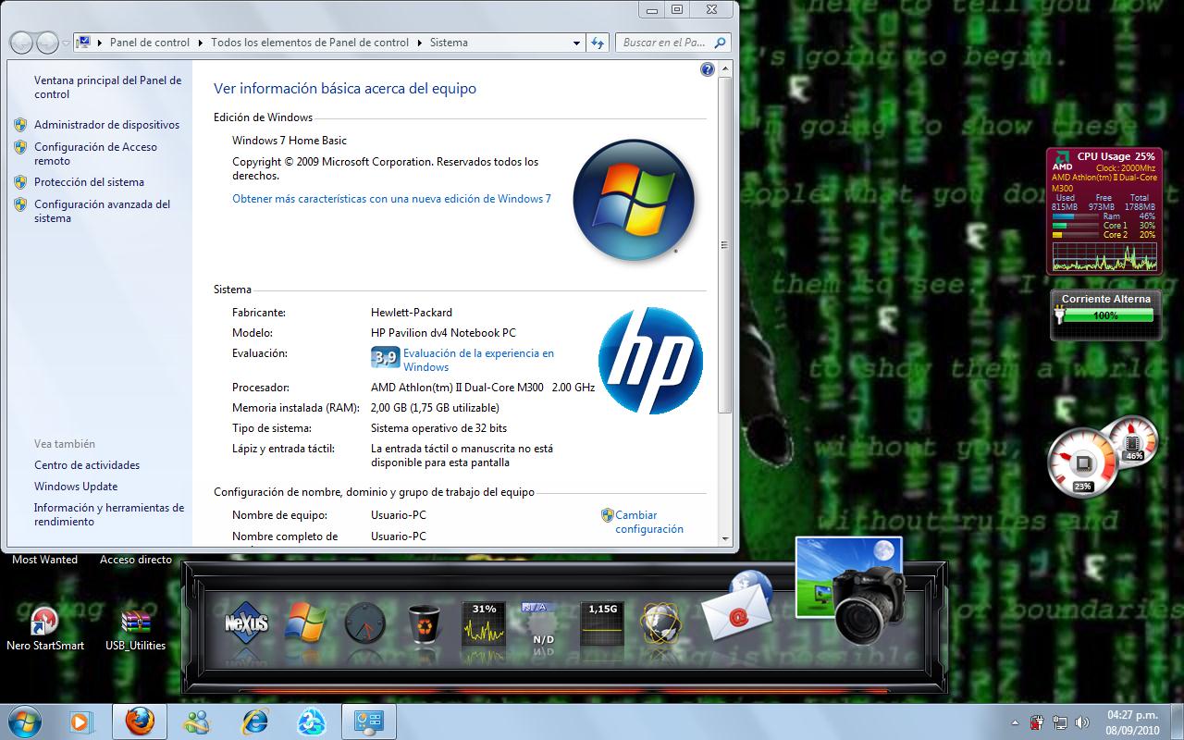Click the AMD Athlon processor value

pyautogui.click(x=483, y=388)
